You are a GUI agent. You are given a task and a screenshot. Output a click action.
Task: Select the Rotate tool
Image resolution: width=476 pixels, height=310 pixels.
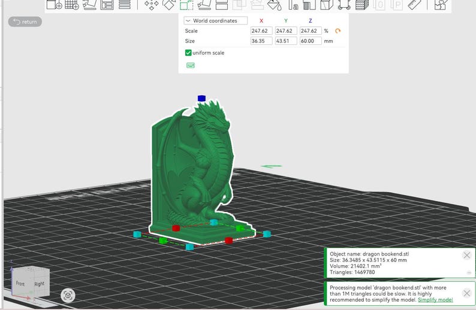(169, 5)
